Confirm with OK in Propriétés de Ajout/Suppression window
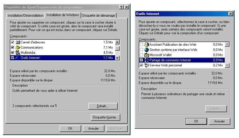This screenshot has width=239, height=138. [x=70, y=129]
